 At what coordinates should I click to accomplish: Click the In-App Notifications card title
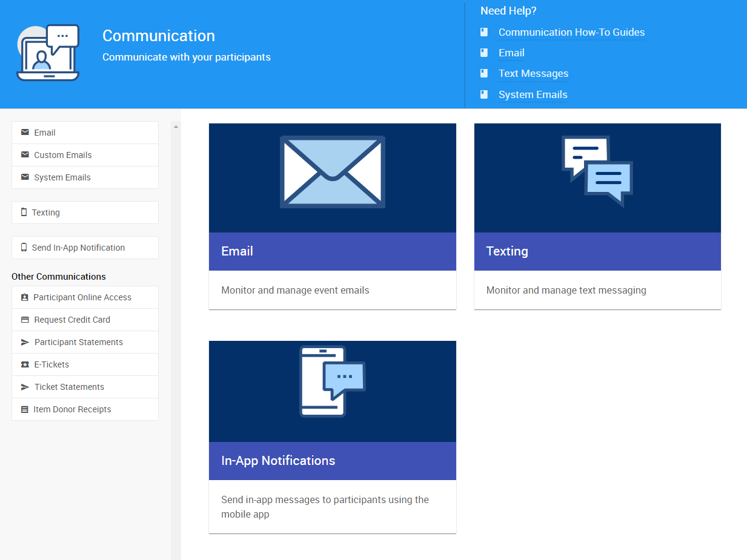point(278,461)
